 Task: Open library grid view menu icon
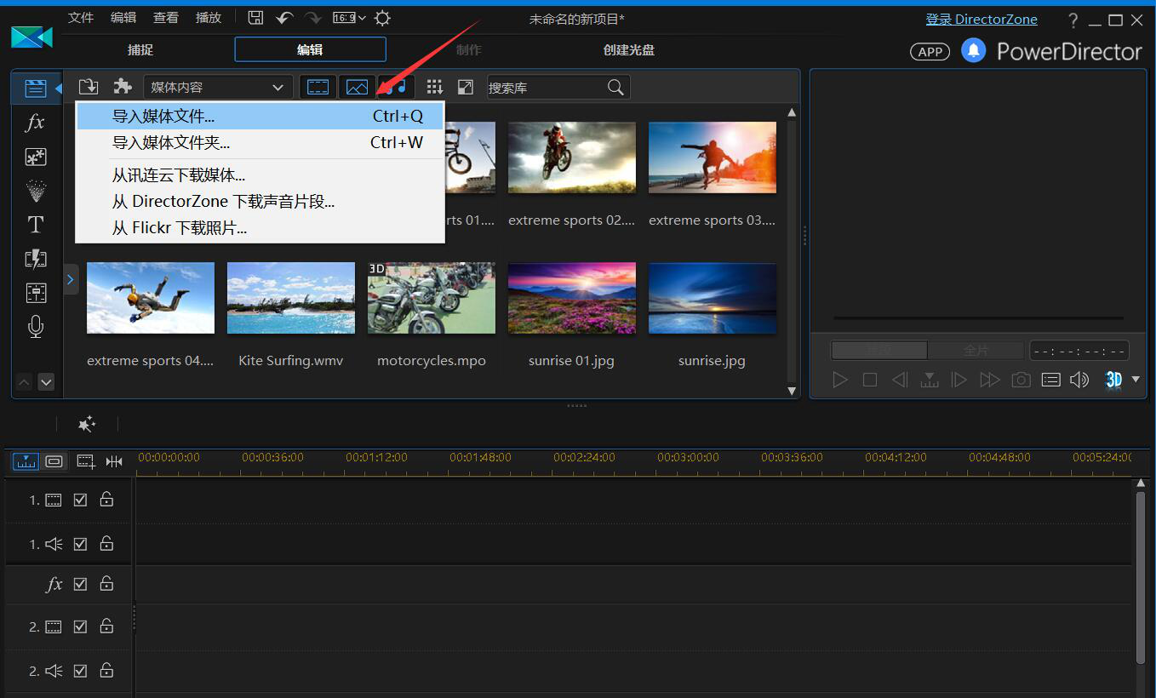point(435,87)
